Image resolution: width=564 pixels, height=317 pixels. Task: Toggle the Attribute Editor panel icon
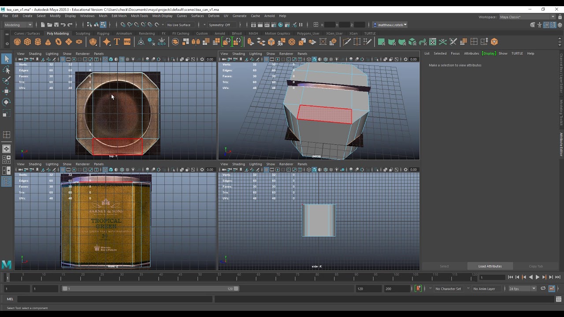[546, 25]
